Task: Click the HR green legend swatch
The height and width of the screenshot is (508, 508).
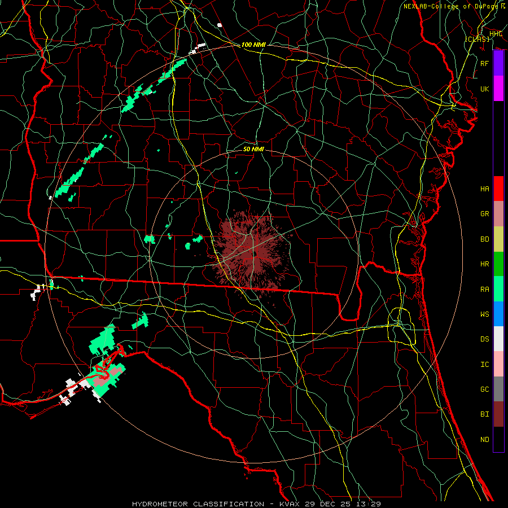Action: click(x=498, y=264)
